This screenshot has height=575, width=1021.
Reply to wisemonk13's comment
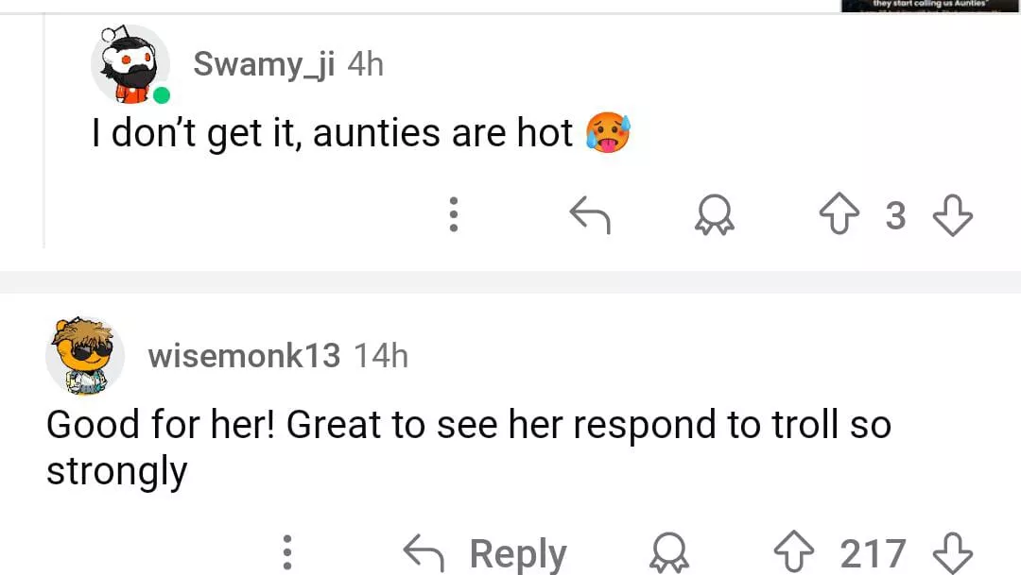486,553
